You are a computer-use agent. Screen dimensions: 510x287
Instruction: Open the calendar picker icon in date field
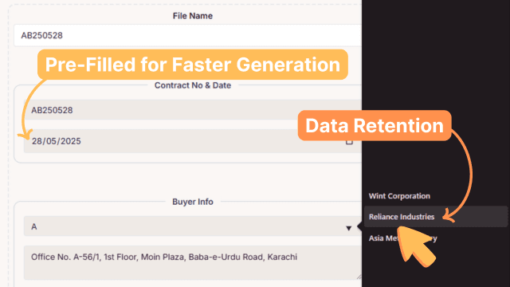click(x=349, y=142)
